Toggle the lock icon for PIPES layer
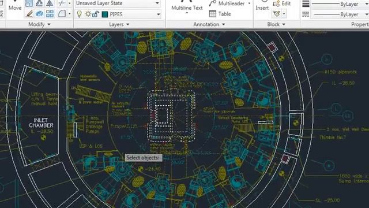 point(95,14)
